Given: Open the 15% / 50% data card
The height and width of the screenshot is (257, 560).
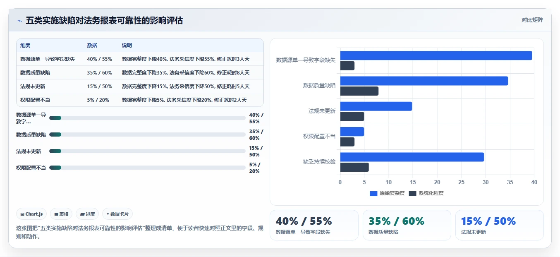Looking at the screenshot, I should click(x=499, y=225).
